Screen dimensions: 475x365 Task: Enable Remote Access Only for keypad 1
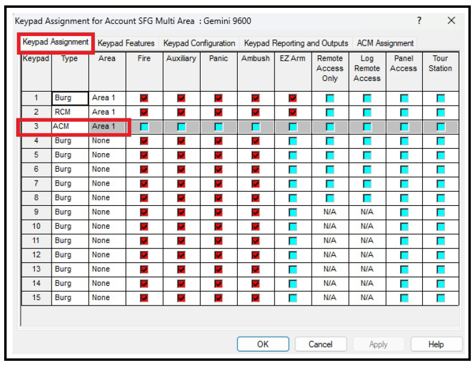coord(330,98)
